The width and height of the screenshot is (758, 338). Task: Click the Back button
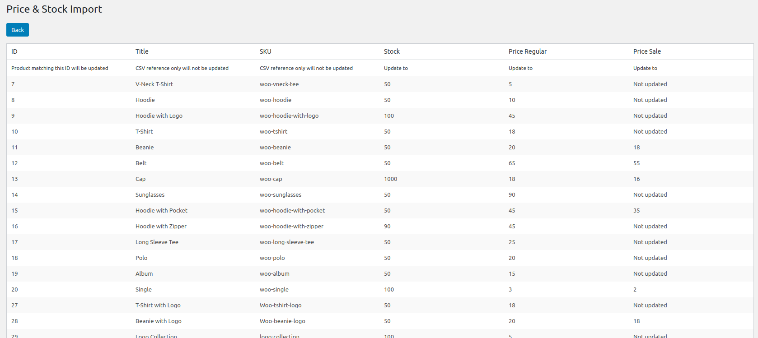18,30
